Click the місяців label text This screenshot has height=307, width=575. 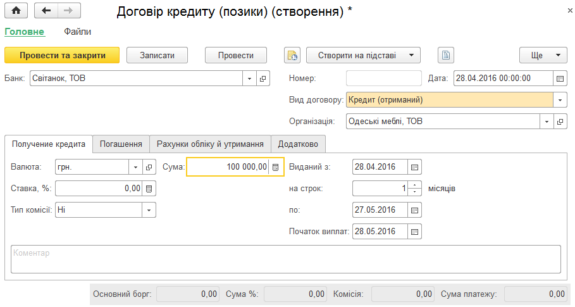coord(442,189)
